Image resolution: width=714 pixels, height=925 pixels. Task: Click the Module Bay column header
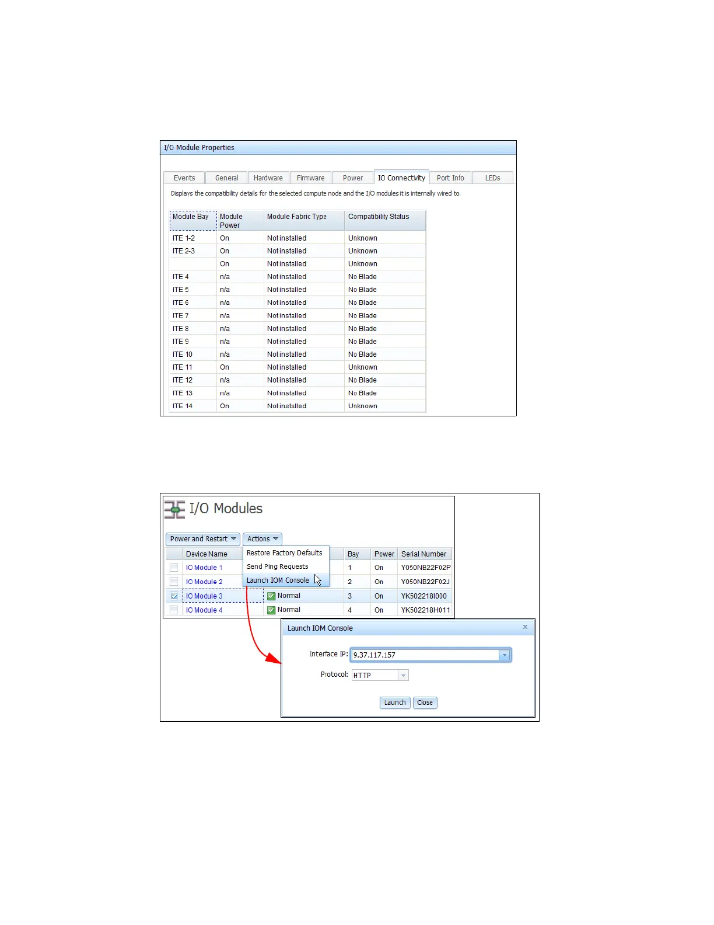[193, 221]
